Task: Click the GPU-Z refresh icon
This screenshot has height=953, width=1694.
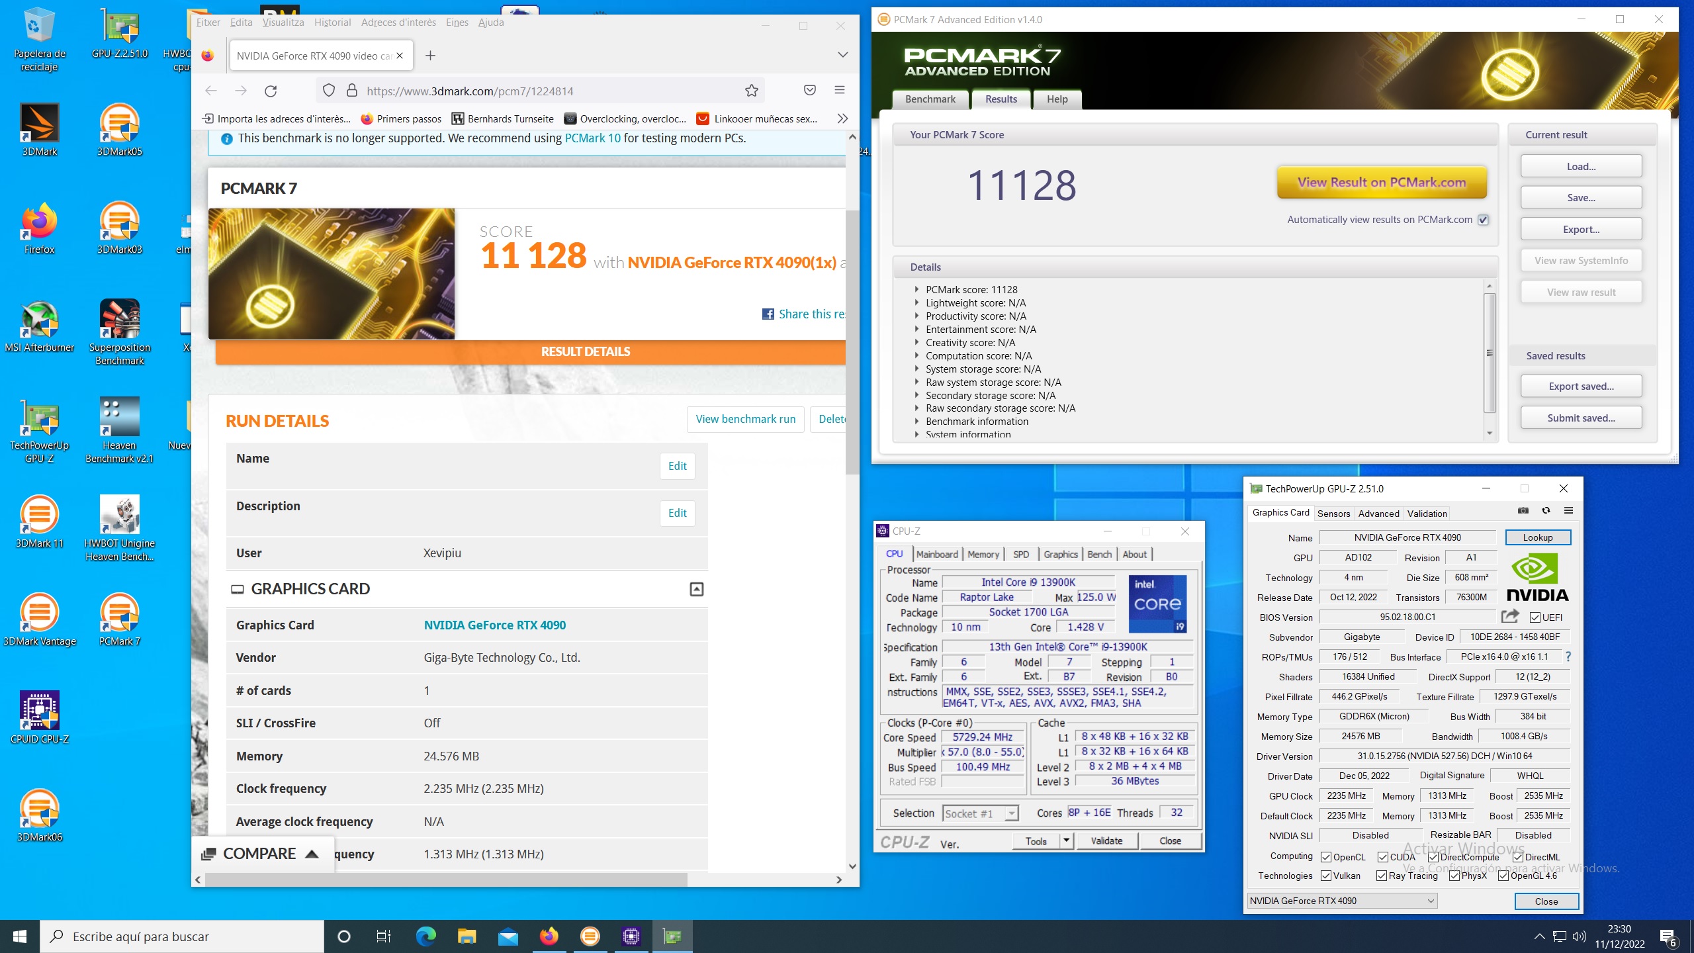Action: 1546,510
